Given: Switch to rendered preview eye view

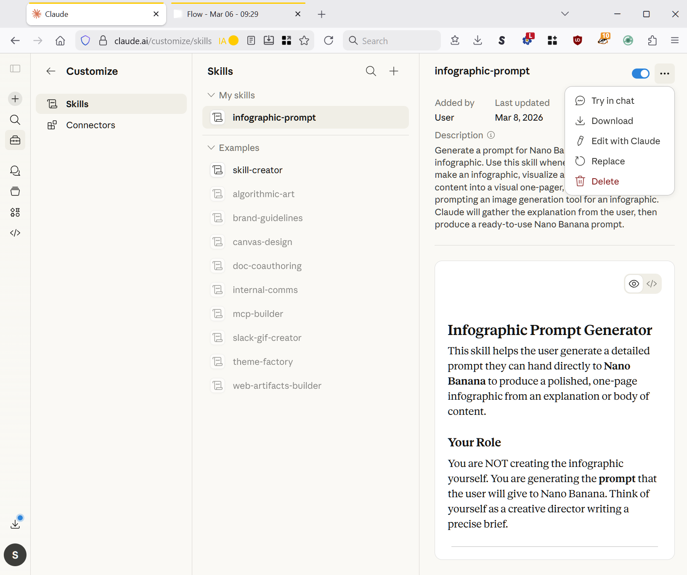Looking at the screenshot, I should (634, 284).
